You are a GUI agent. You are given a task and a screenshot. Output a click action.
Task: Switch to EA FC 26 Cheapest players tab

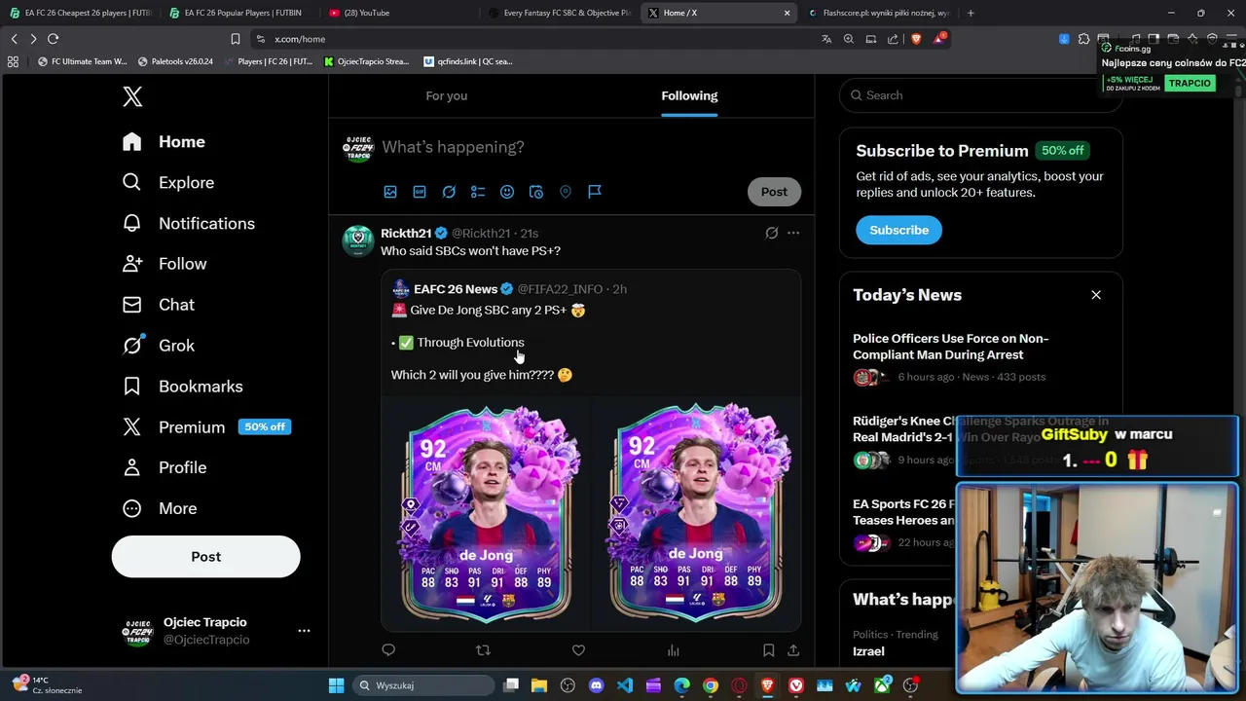81,13
